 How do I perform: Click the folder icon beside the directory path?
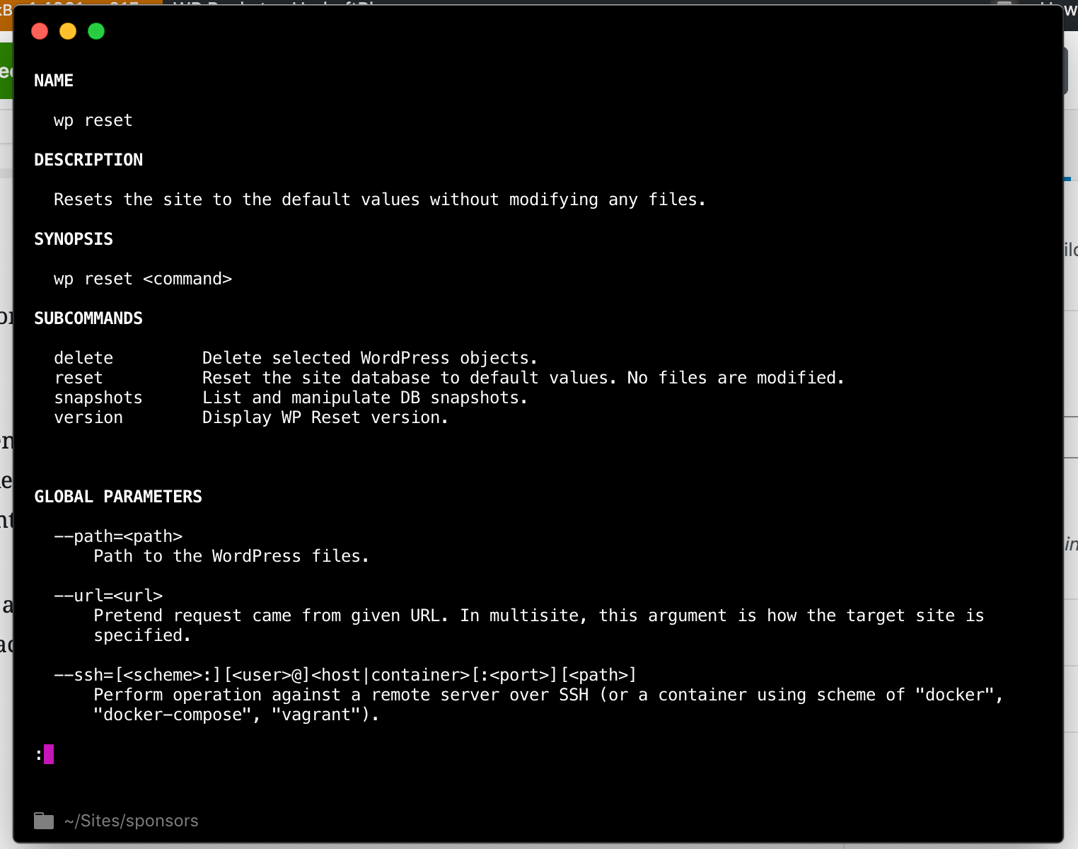(x=44, y=821)
